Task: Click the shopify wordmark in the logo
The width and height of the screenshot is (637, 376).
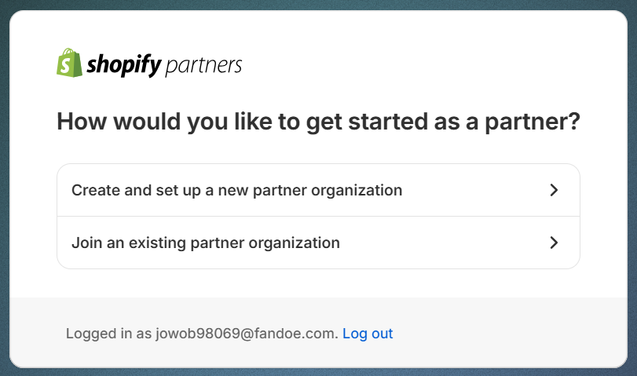Action: tap(124, 64)
